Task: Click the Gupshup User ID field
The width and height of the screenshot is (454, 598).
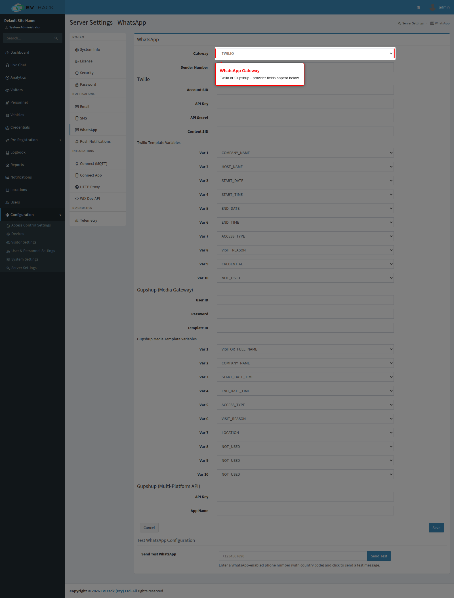Action: point(305,300)
